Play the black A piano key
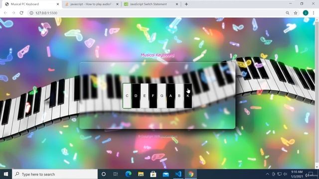Viewport: 319px width, 179px height. [x=170, y=96]
